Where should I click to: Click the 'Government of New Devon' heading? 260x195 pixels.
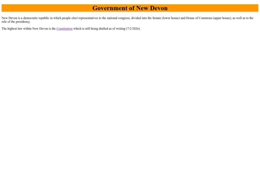click(x=130, y=8)
